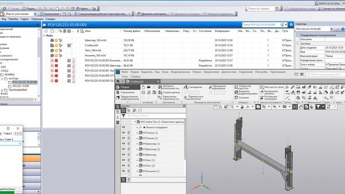Image resolution: width=345 pixels, height=194 pixels.
Task: Click the zoom magnifier icon in view toolbar
Action: click(x=232, y=107)
